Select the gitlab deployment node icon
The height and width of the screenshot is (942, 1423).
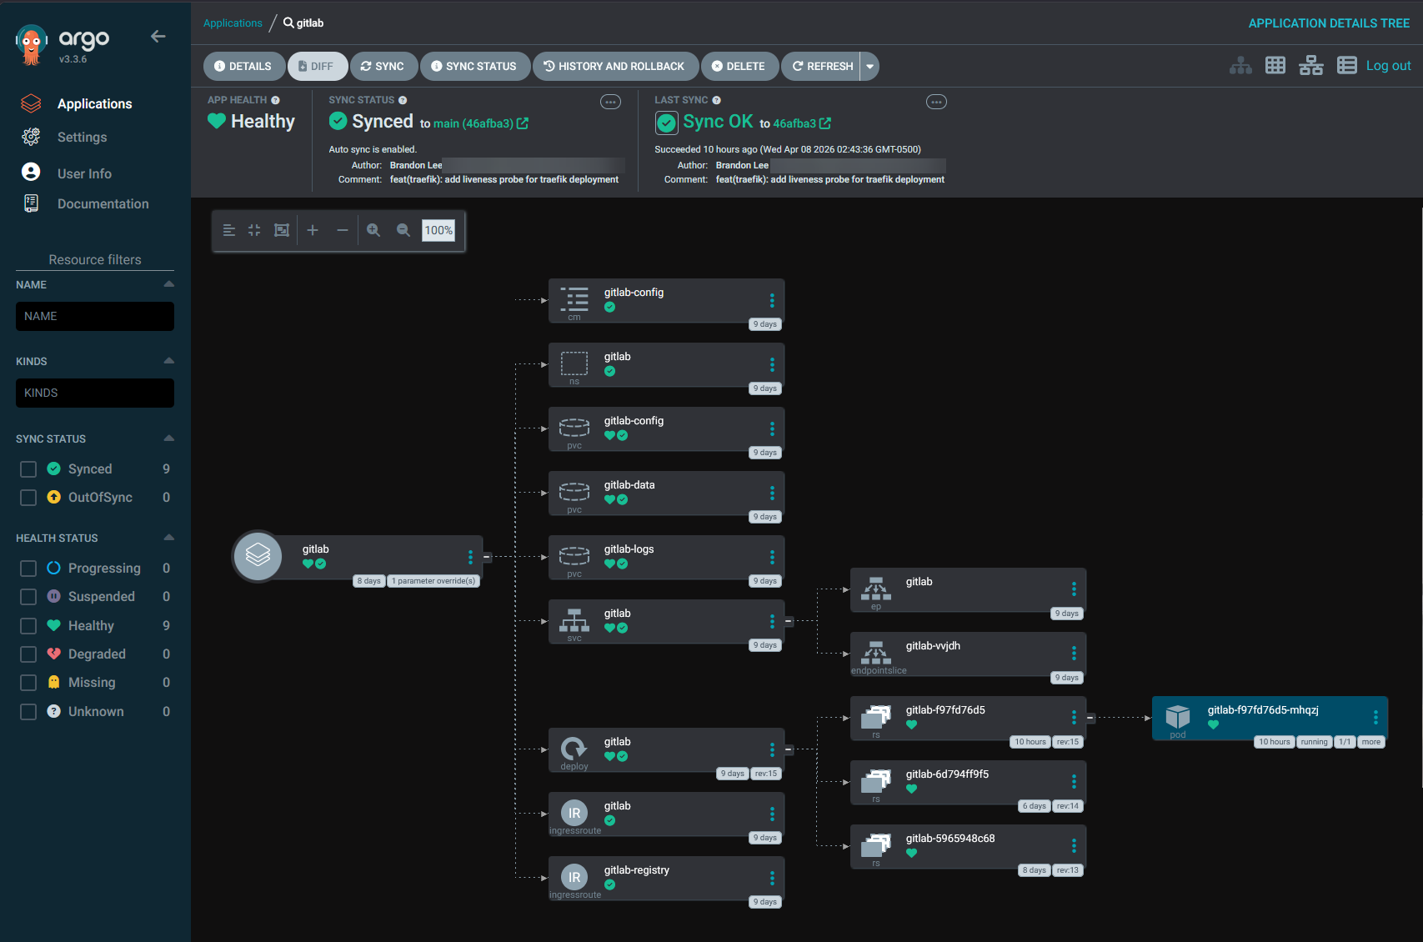pos(574,748)
